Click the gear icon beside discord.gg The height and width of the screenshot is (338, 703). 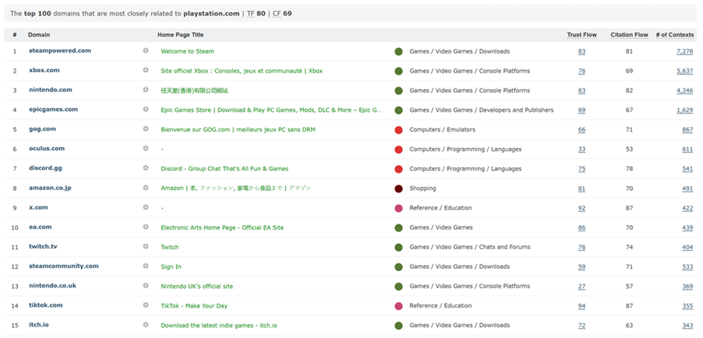(146, 168)
